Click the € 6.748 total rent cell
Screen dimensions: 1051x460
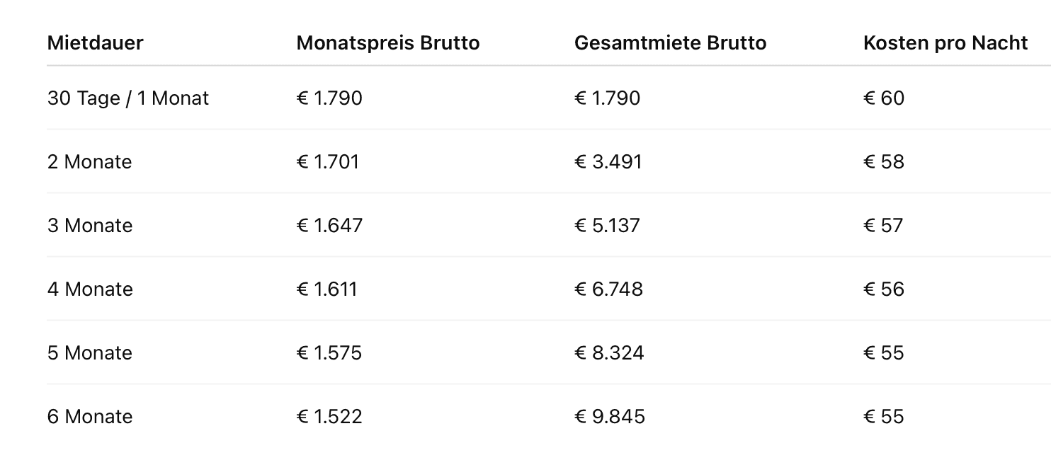[608, 289]
